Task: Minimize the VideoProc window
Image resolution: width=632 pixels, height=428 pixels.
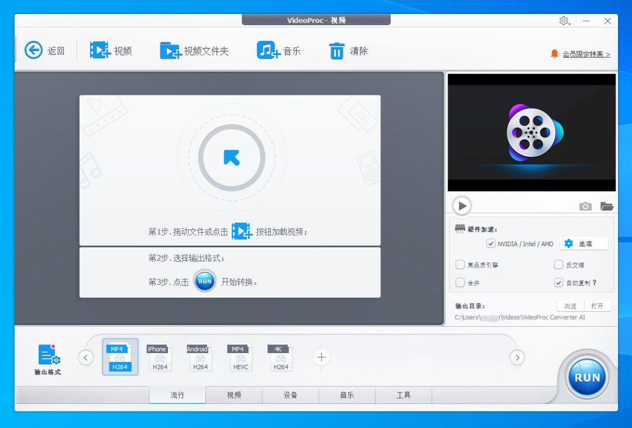Action: click(586, 21)
